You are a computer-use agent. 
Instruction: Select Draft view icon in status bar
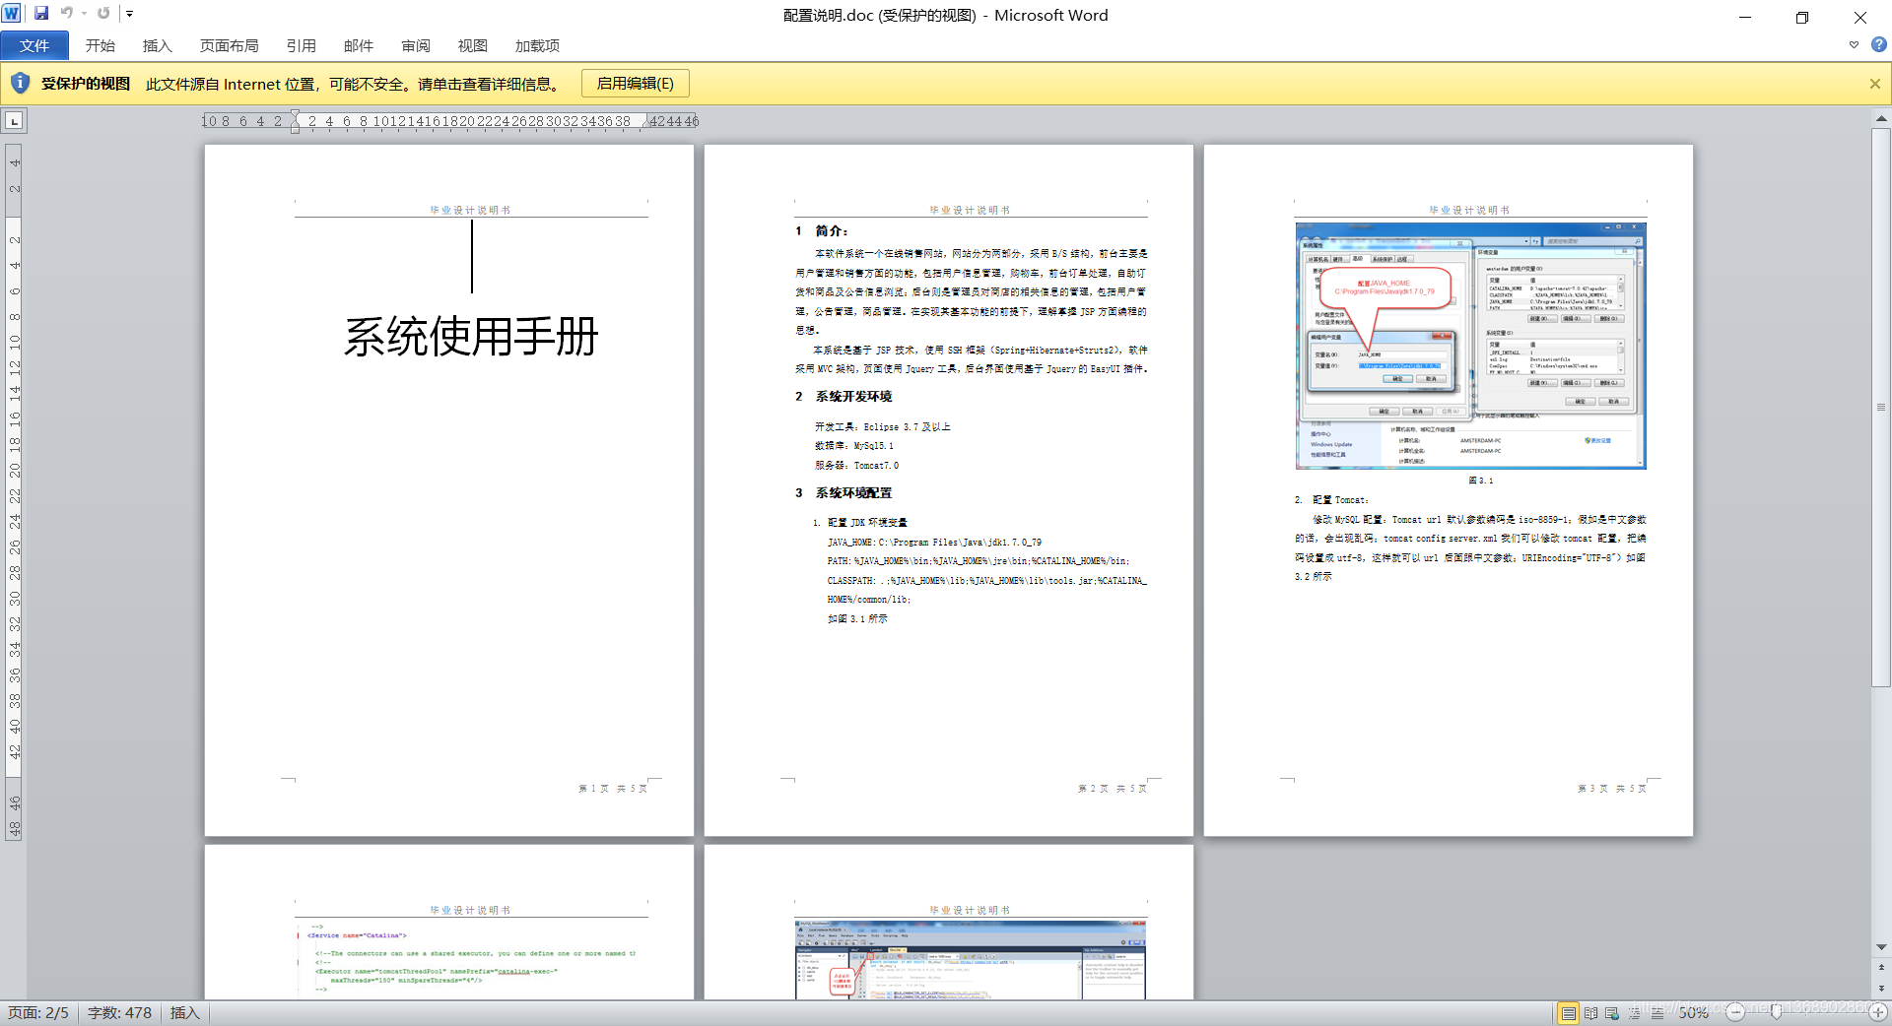coord(1656,1013)
